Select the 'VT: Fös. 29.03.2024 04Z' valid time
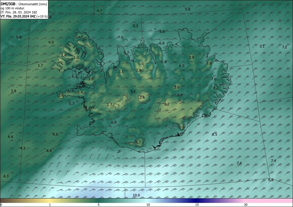Viewport: 293px width, 207px height. (18, 16)
